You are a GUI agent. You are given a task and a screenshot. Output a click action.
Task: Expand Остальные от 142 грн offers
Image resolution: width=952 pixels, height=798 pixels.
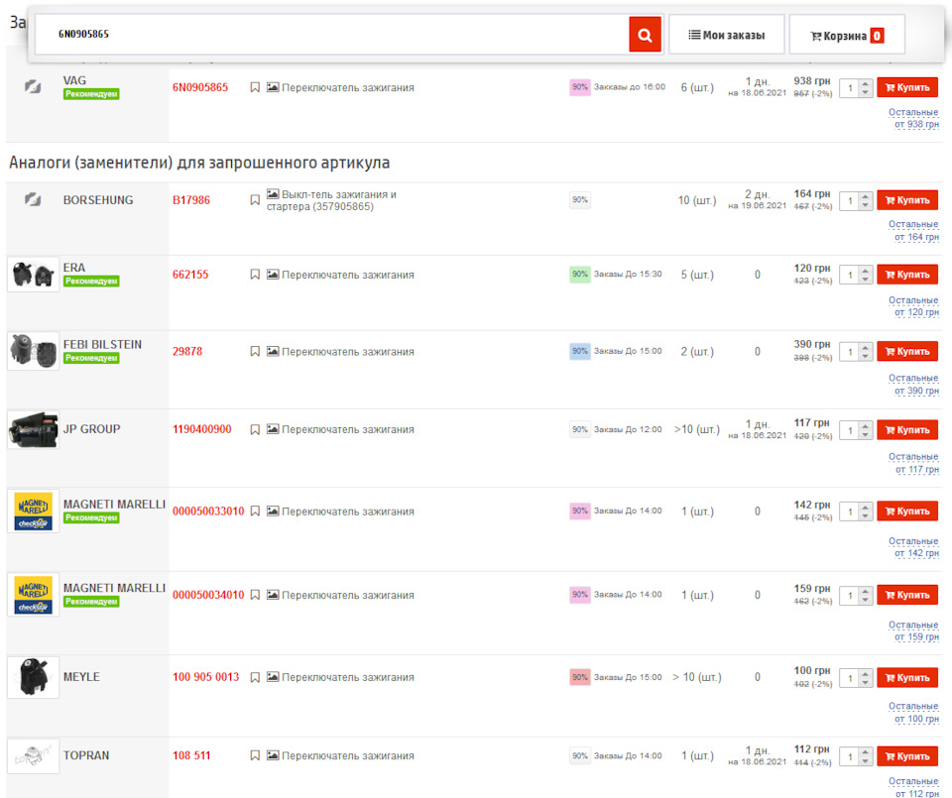tap(913, 547)
